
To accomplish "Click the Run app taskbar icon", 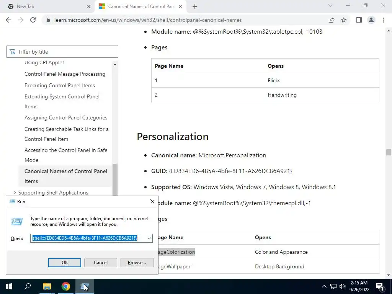I will click(85, 286).
